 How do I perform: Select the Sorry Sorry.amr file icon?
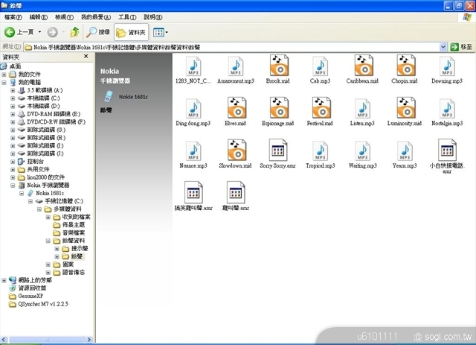(x=277, y=150)
